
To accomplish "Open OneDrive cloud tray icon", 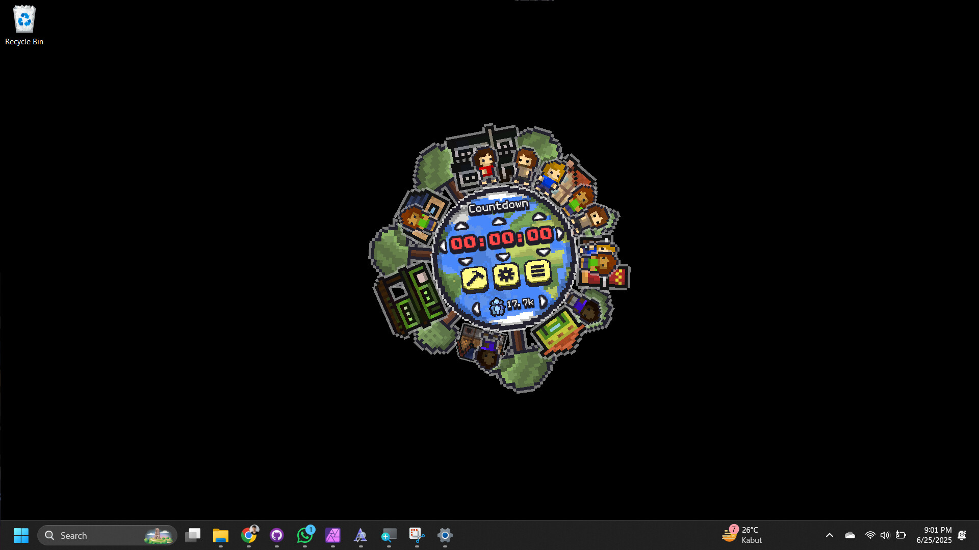I will point(850,535).
